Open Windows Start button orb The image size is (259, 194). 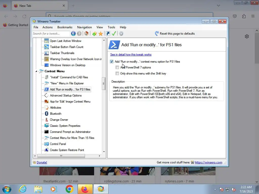point(7,189)
